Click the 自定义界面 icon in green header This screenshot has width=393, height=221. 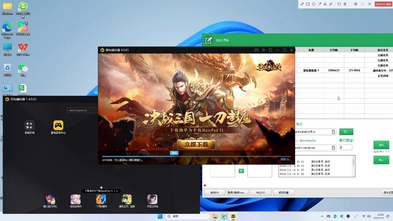click(x=208, y=40)
